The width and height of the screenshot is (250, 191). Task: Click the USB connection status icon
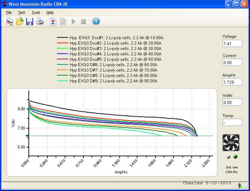pos(241,186)
